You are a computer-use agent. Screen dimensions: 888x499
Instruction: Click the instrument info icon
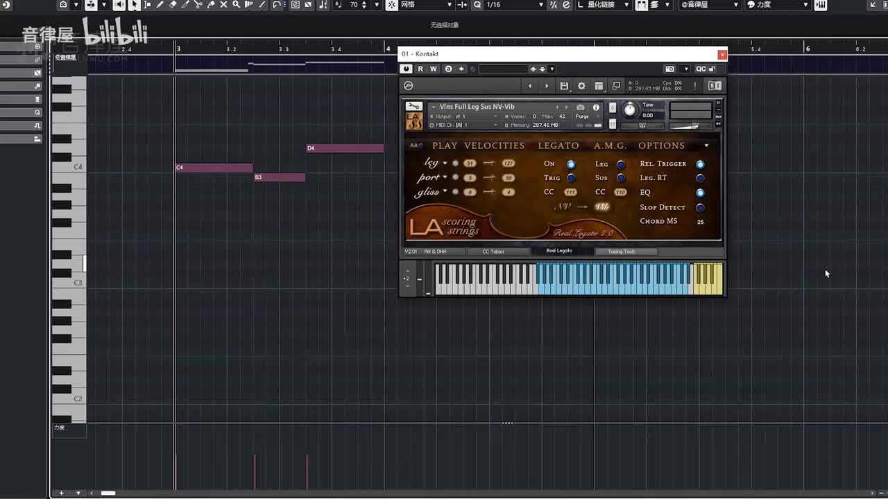[595, 107]
